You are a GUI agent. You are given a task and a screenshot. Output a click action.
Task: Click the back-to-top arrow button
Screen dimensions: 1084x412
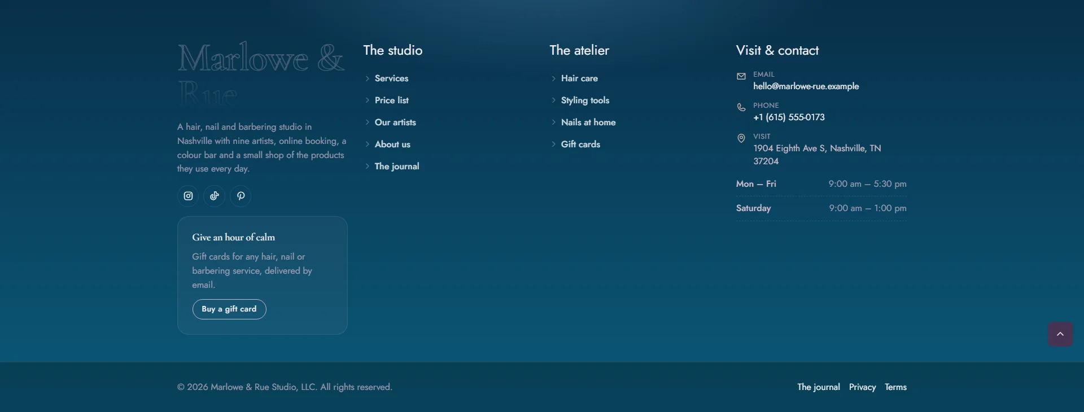coord(1060,334)
